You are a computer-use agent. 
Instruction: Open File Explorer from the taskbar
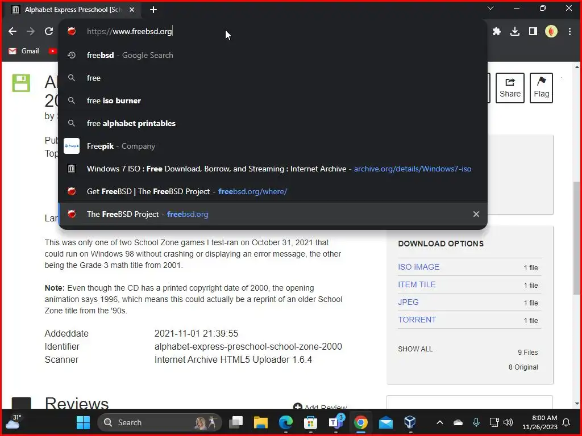pos(260,422)
